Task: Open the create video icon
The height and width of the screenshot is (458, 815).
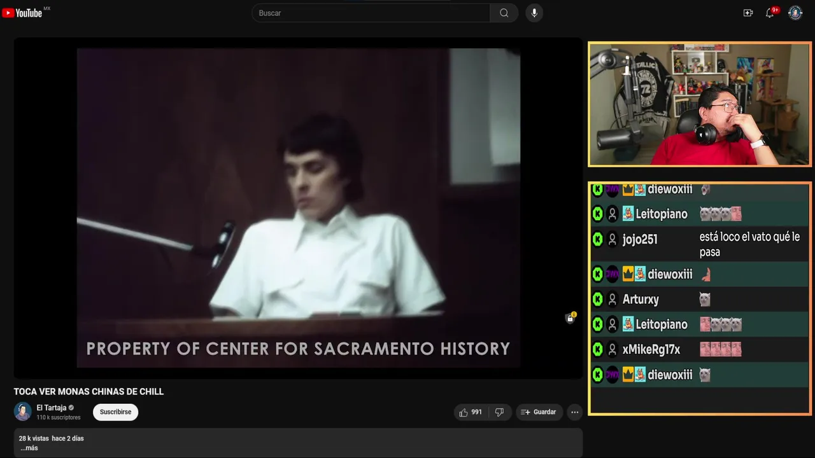Action: 748,13
